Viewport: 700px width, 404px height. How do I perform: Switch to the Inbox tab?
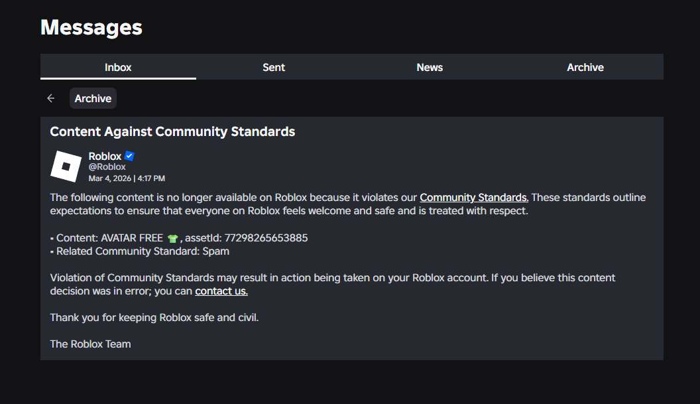click(x=118, y=67)
